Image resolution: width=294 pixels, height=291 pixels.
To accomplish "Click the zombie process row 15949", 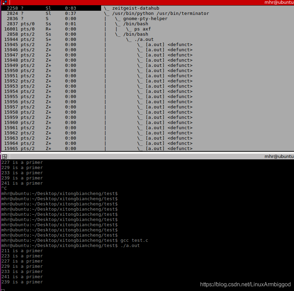I will point(98,65).
